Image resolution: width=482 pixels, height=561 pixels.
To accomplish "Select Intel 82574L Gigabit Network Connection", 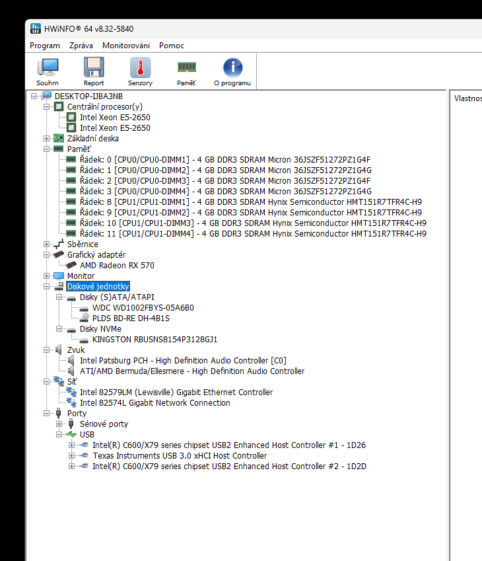I will click(x=155, y=402).
